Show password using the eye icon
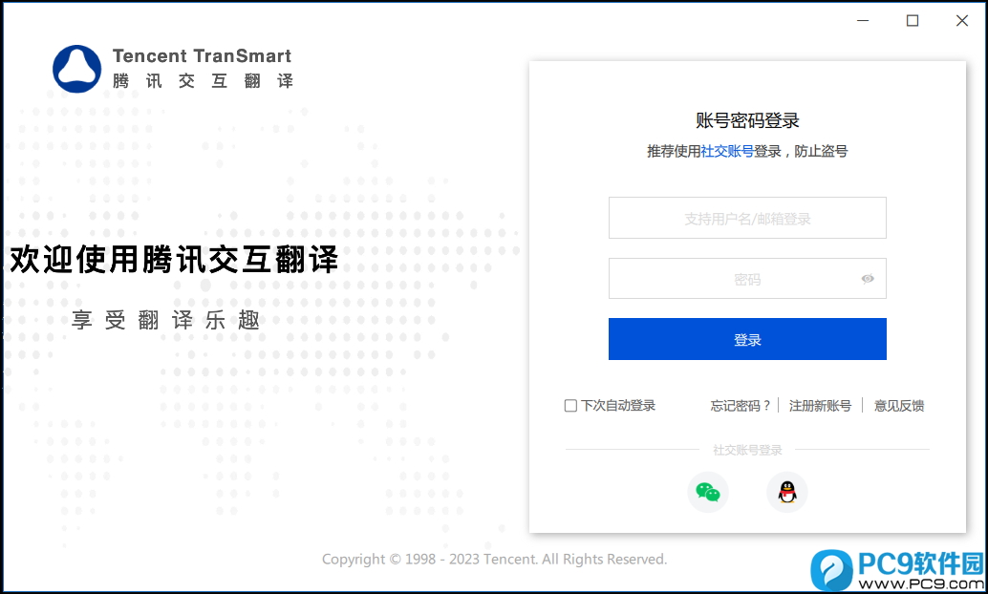Viewport: 988px width, 594px height. pyautogui.click(x=868, y=279)
